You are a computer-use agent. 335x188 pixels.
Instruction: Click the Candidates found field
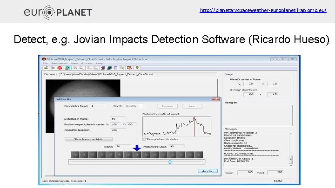pyautogui.click(x=98, y=106)
